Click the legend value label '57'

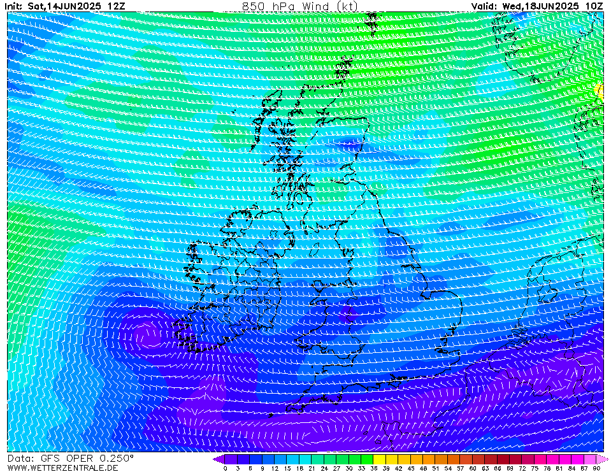[460, 468]
